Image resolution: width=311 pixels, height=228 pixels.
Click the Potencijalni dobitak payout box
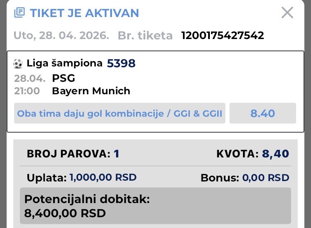click(x=155, y=206)
